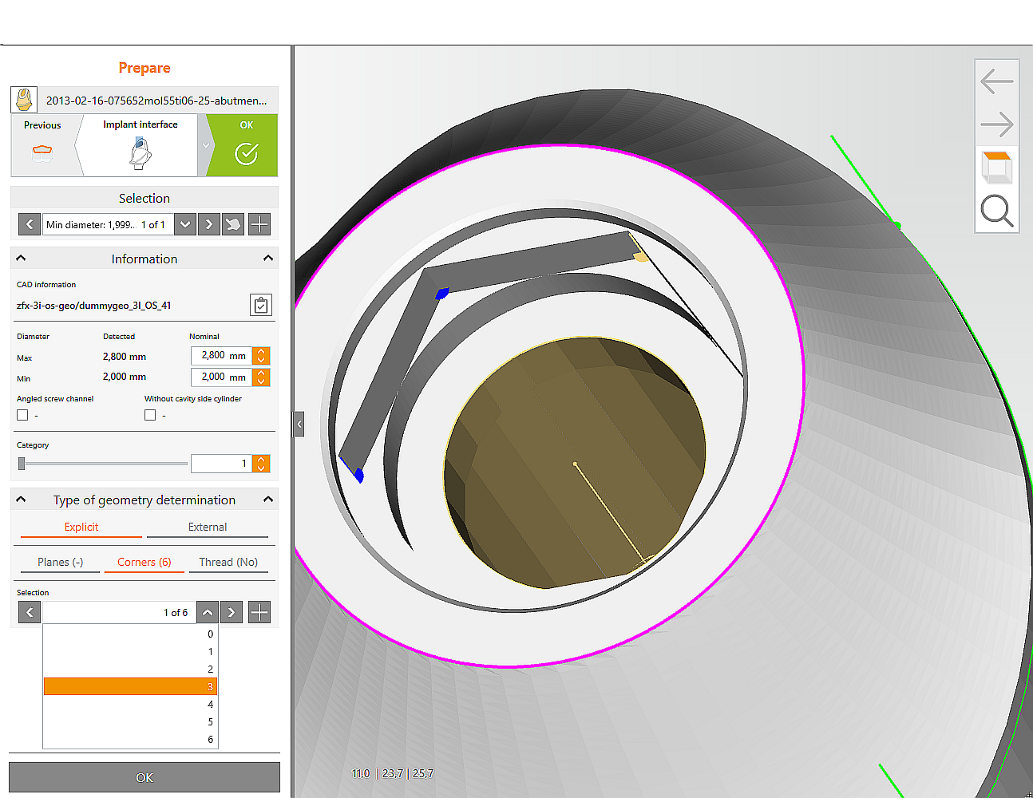The height and width of the screenshot is (798, 1033).
Task: Go to next corner in lower Selection
Action: (x=232, y=612)
